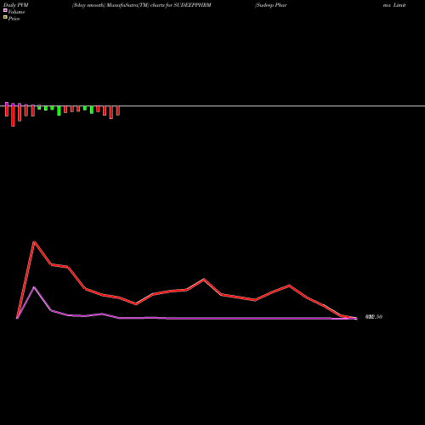Screen dimensions: 425x425
Task: Click the 'Daily PVM' title text
Action: tap(16, 5)
